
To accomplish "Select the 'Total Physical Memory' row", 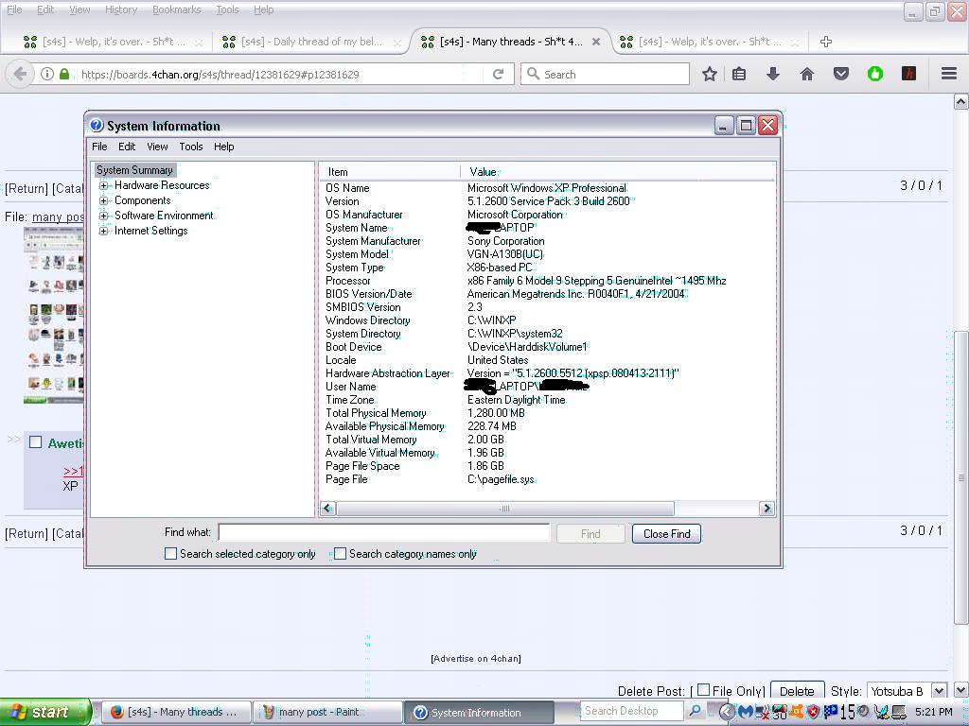I will click(x=547, y=413).
